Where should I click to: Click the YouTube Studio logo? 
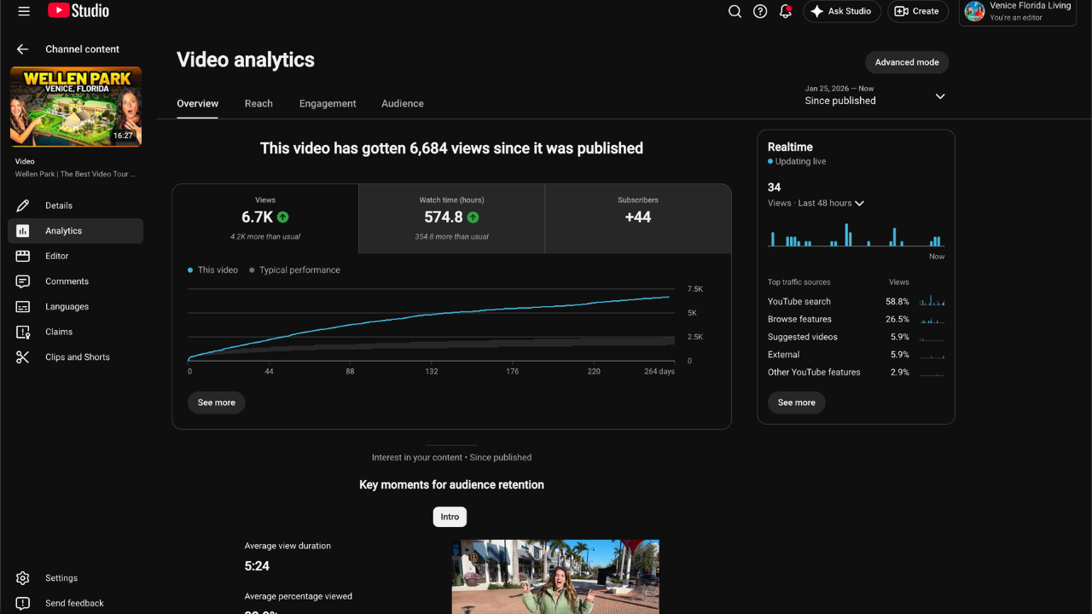coord(78,11)
